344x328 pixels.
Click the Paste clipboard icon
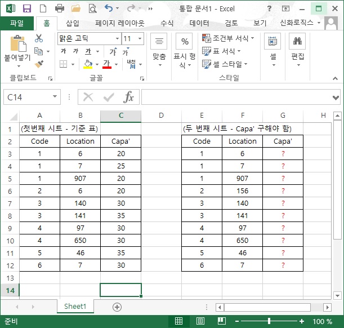pyautogui.click(x=18, y=43)
